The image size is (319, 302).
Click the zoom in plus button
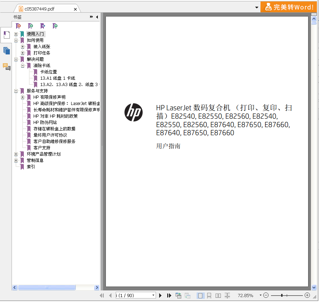[307, 295]
